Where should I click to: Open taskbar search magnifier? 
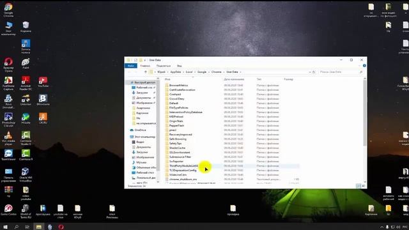pos(17,227)
